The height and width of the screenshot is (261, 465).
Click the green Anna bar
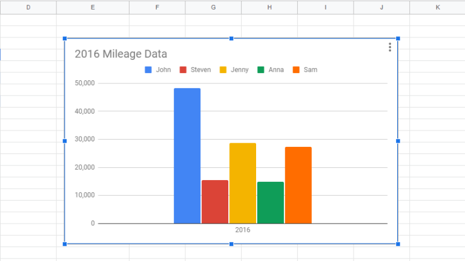click(x=270, y=202)
